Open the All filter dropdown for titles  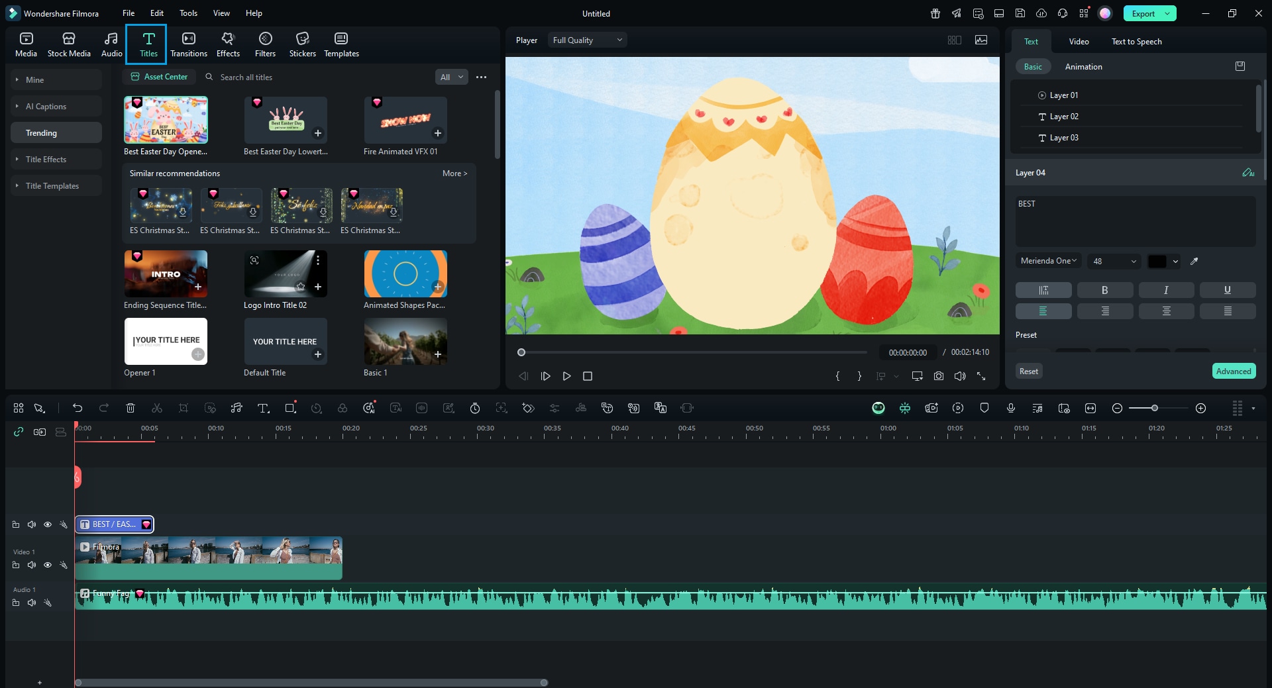coord(452,77)
